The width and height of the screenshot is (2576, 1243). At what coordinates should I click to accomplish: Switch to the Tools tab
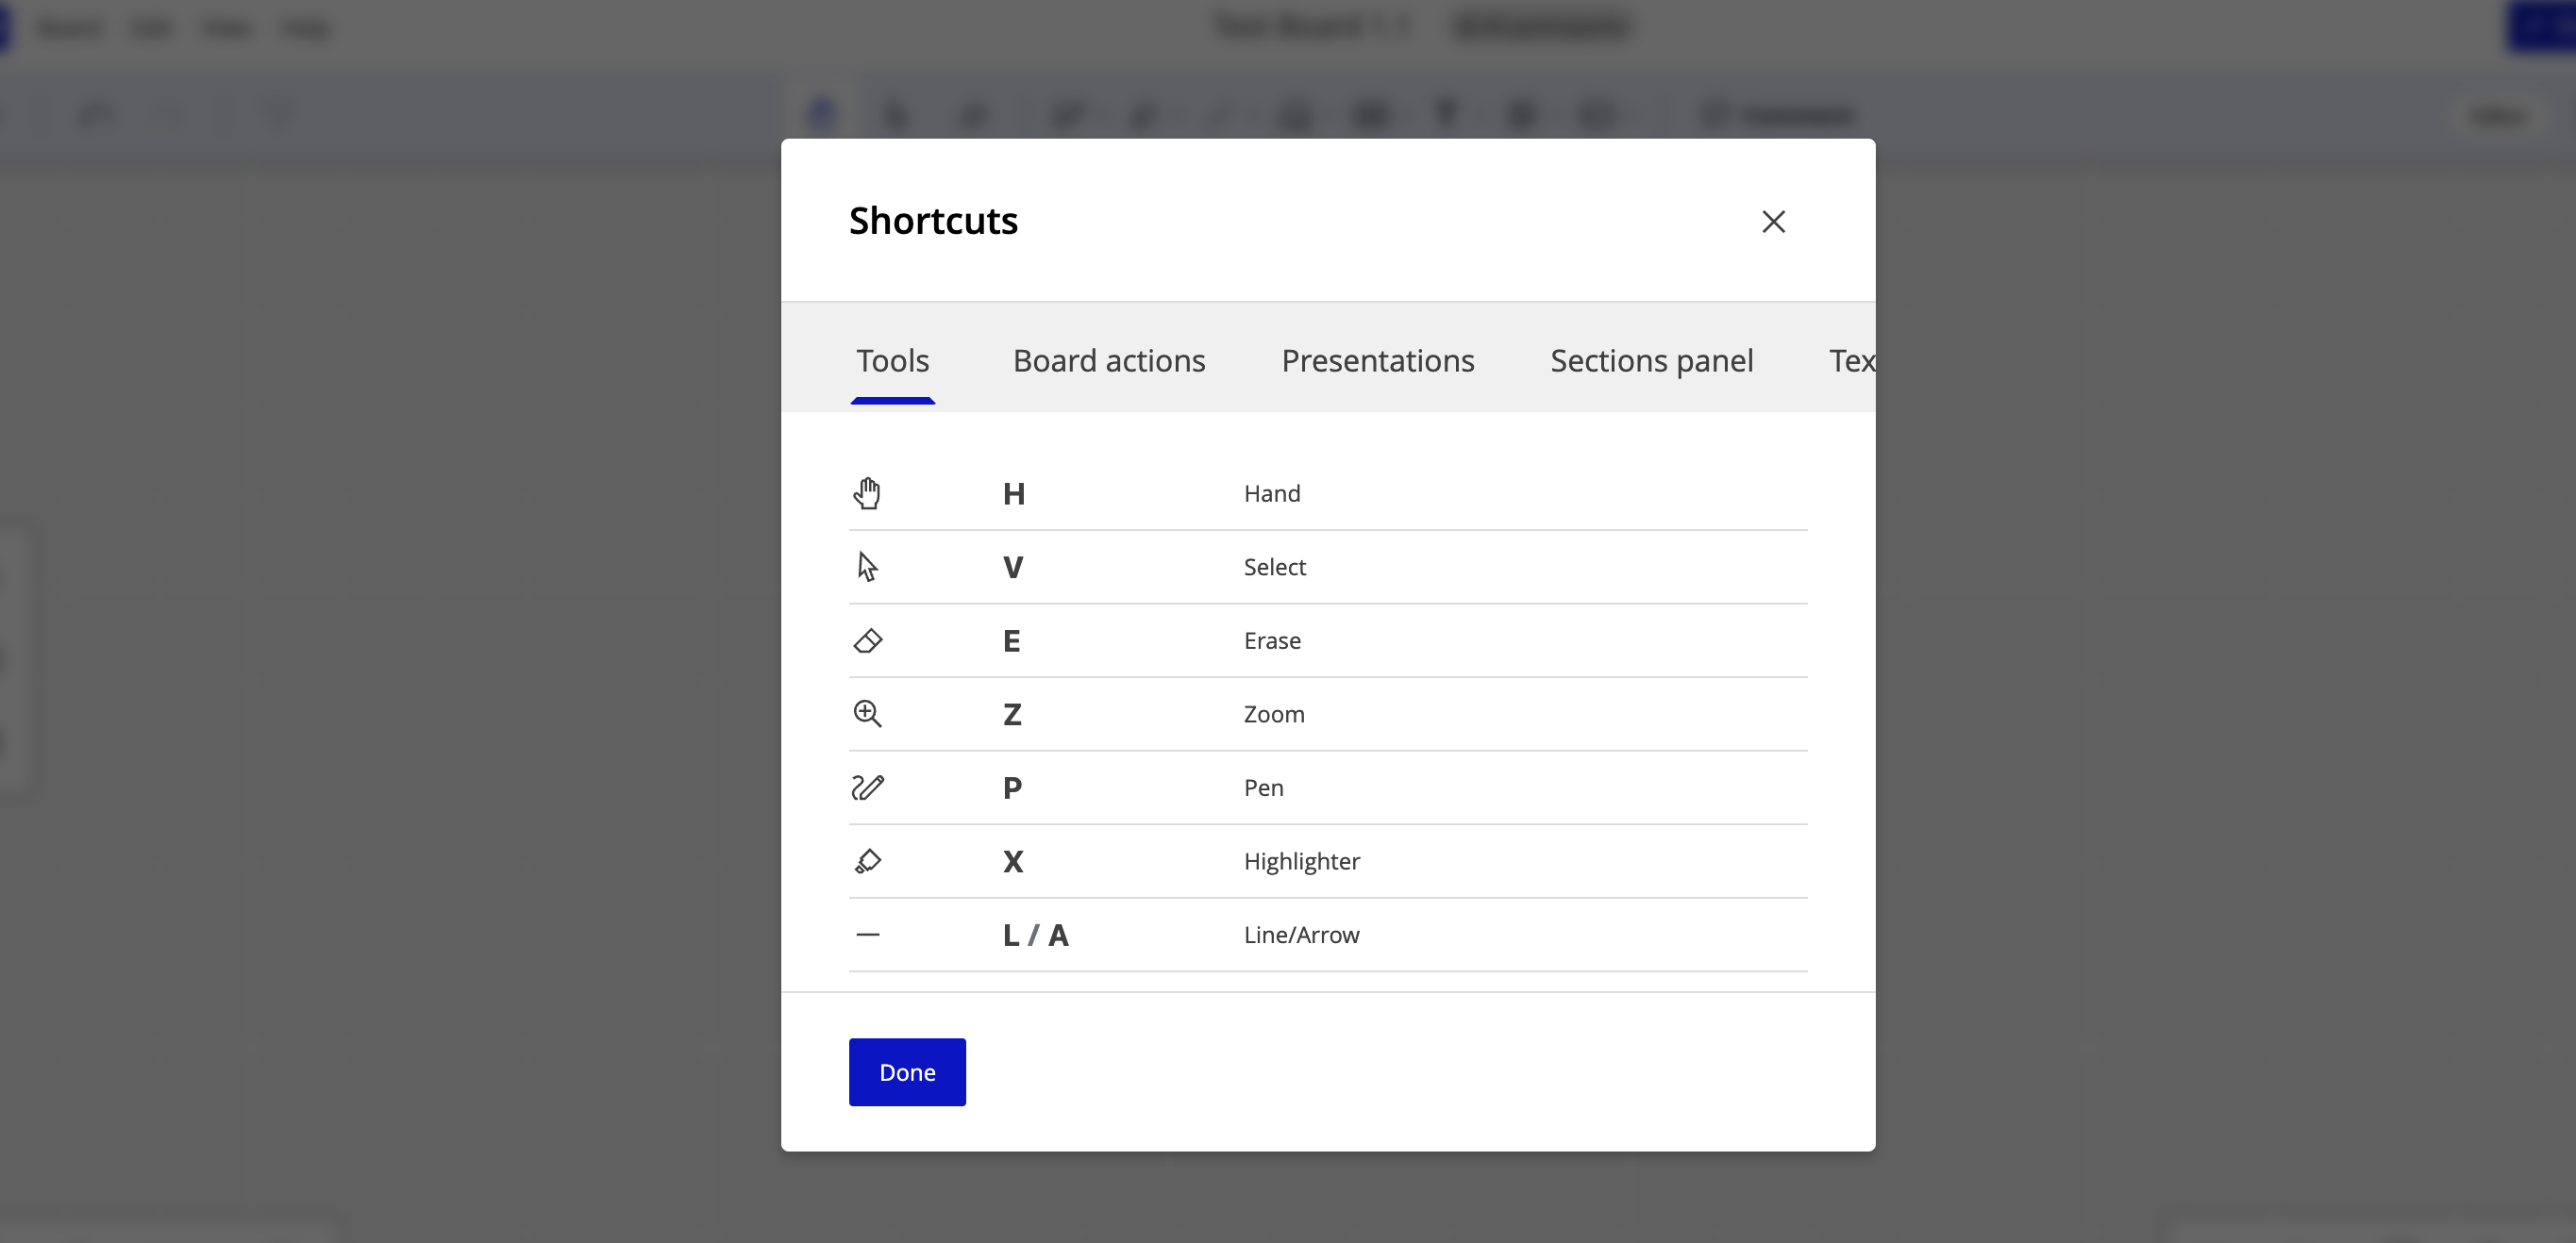pos(892,360)
